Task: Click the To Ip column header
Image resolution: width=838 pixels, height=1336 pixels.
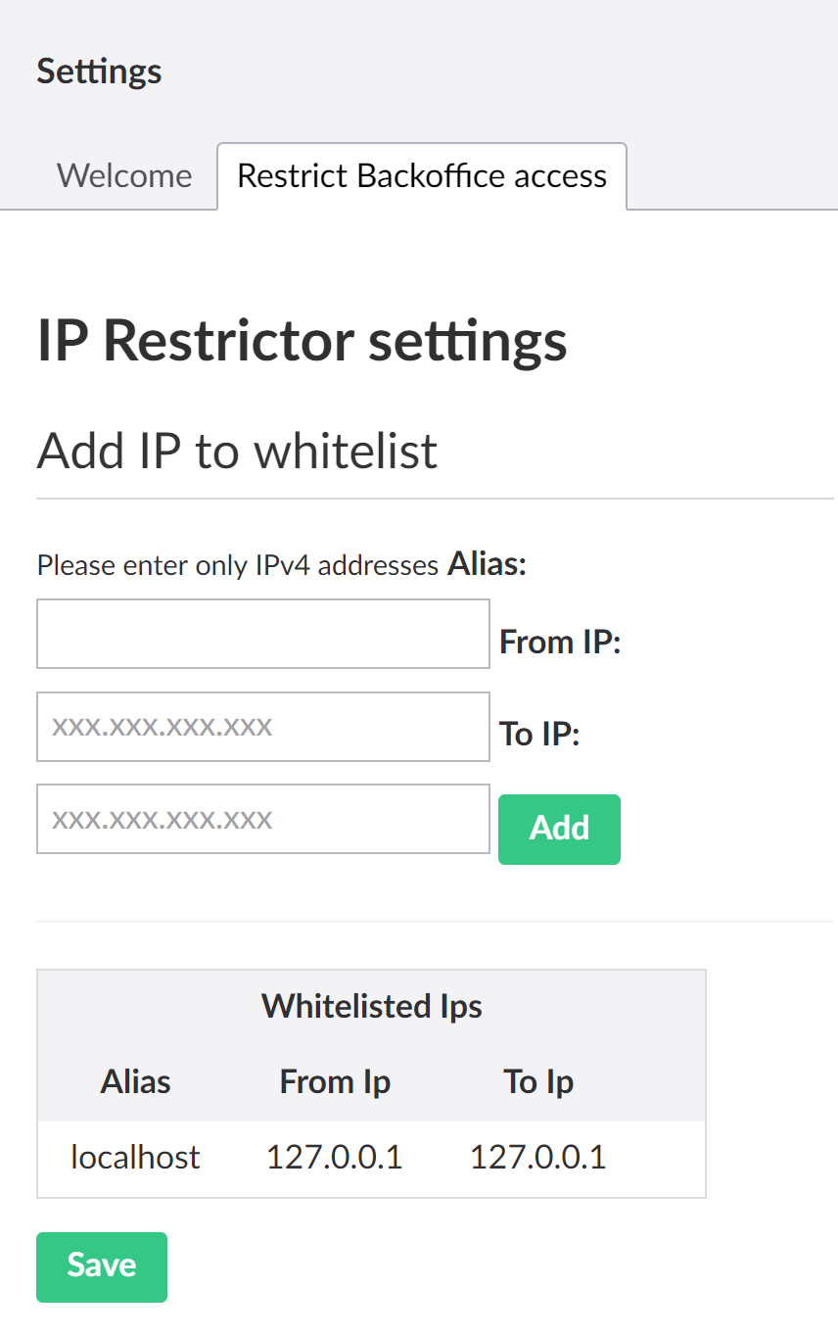Action: point(538,1081)
